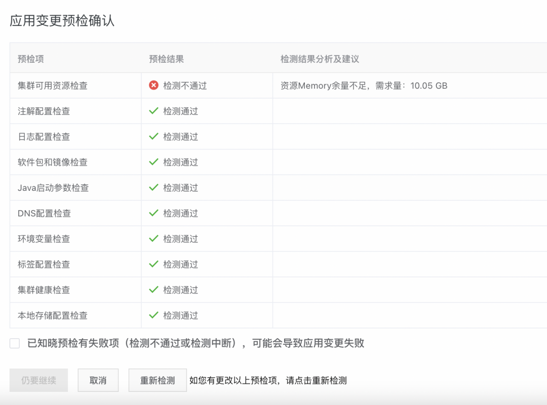
Task: Click the 已知晓预检有失败项 checkbox label text
Action: pos(196,343)
